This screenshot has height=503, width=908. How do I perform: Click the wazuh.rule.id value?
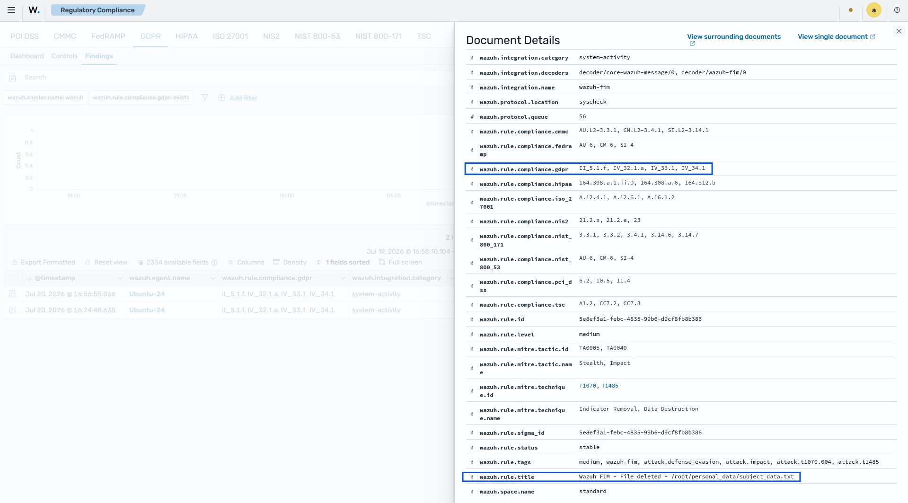(x=640, y=319)
